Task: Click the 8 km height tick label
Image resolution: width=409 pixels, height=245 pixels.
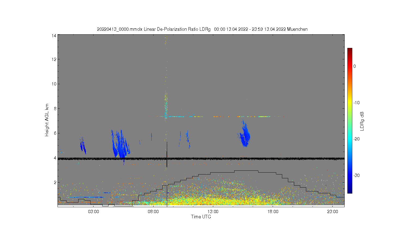Action: coord(55,109)
